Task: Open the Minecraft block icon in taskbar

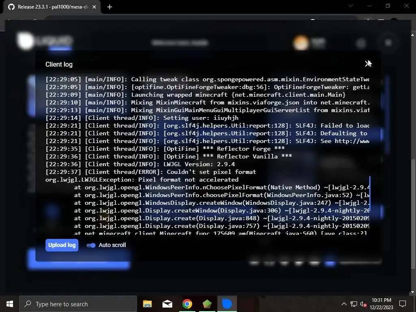Action: point(207,304)
